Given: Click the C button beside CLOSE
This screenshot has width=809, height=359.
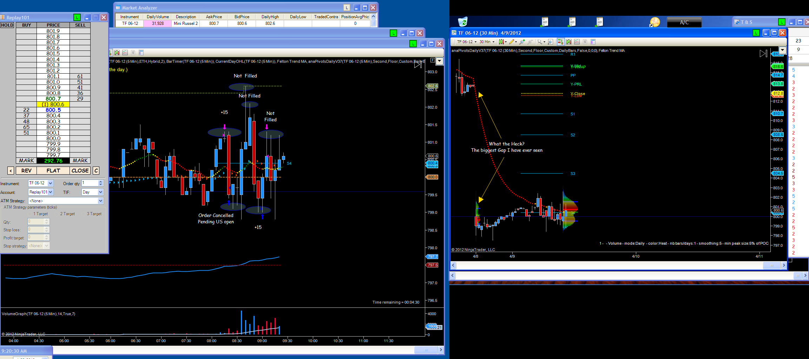Looking at the screenshot, I should click(96, 171).
